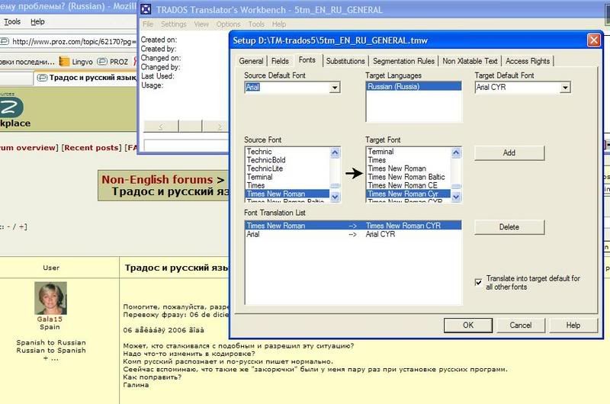
Task: Open the Access Rights tab
Action: pos(528,61)
